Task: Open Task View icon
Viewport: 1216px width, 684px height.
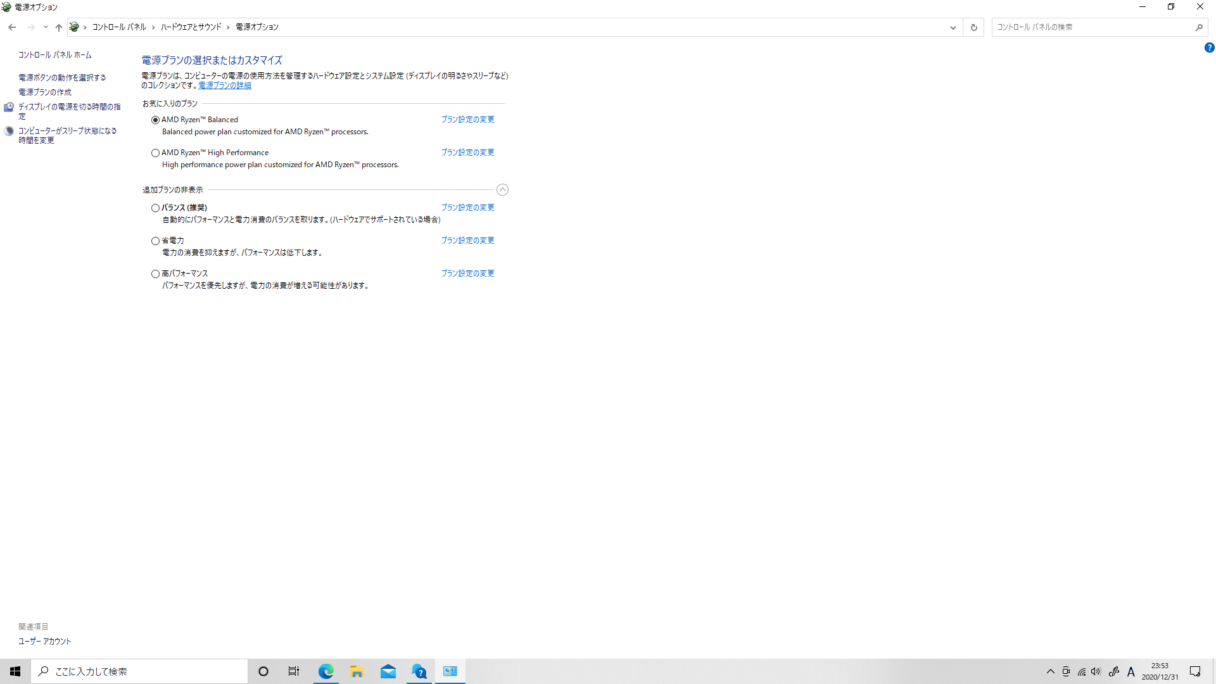Action: (x=294, y=671)
